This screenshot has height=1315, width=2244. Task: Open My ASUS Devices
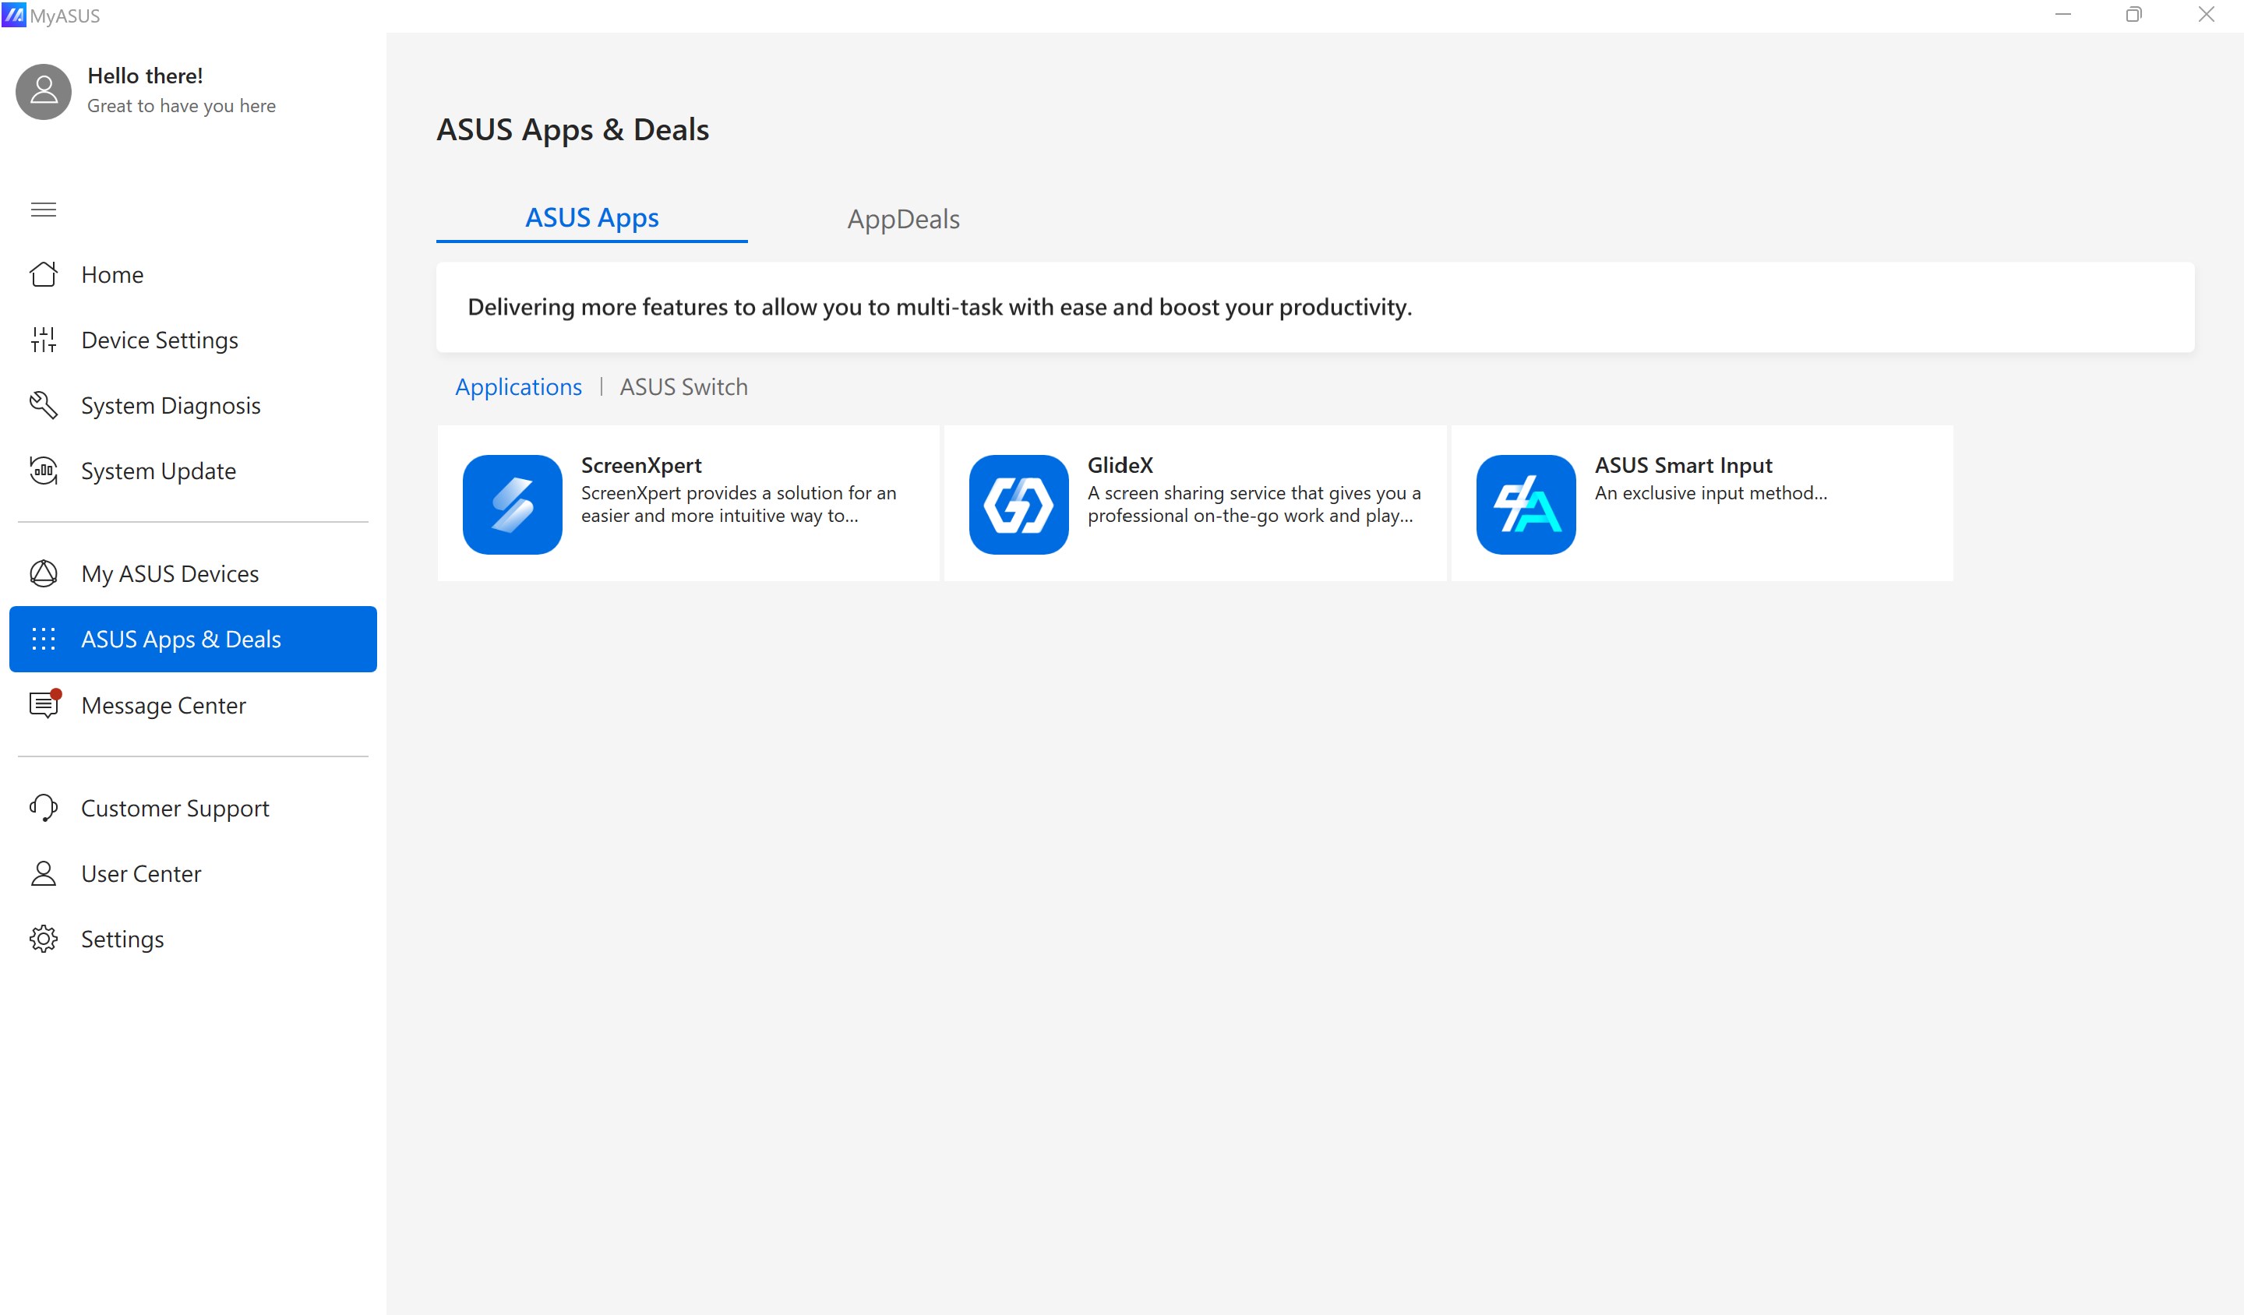(169, 573)
